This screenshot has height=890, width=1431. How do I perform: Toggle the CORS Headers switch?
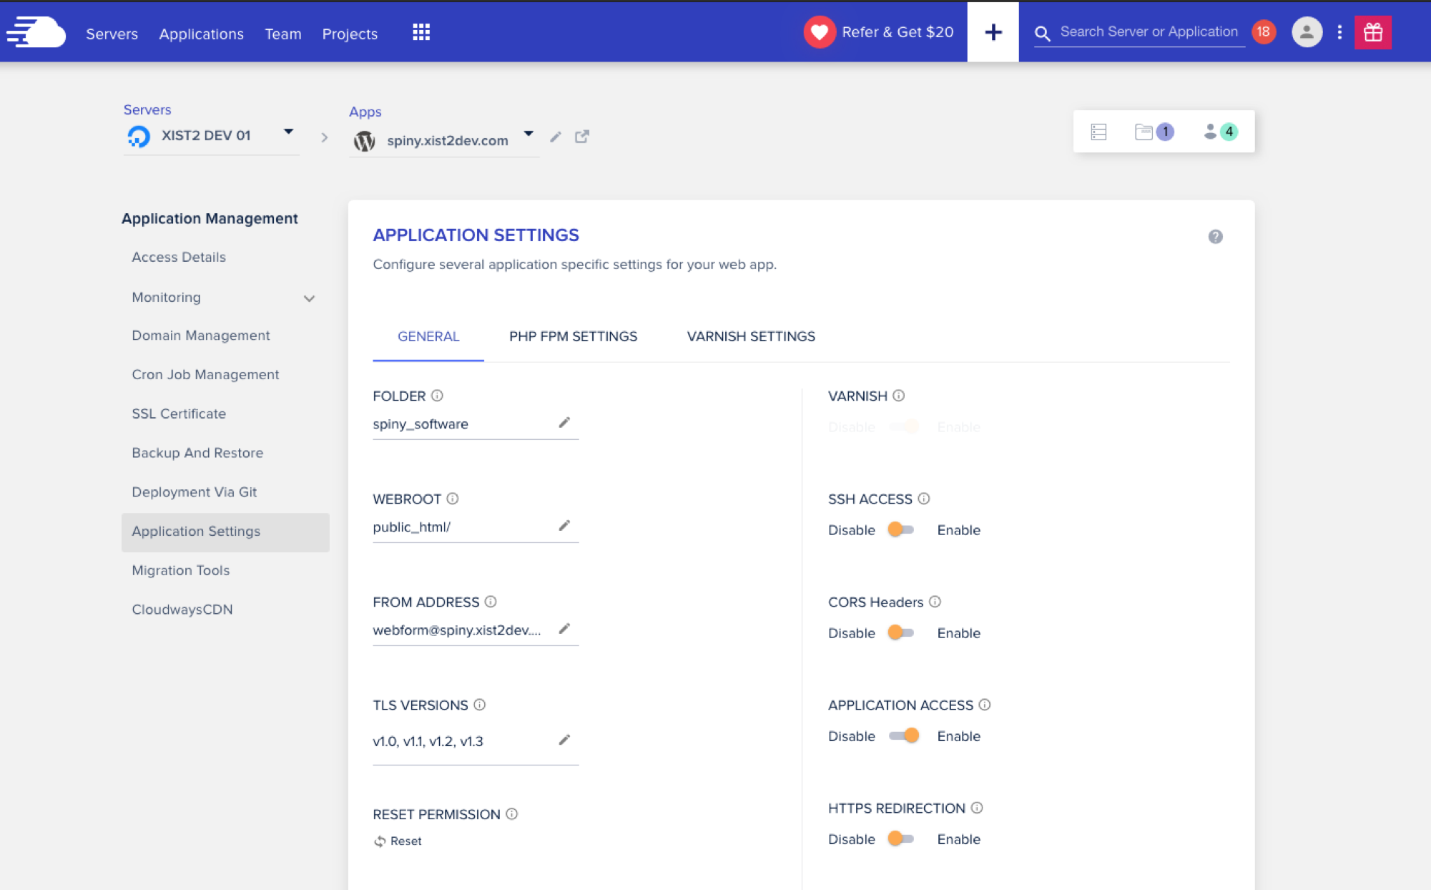pyautogui.click(x=901, y=632)
